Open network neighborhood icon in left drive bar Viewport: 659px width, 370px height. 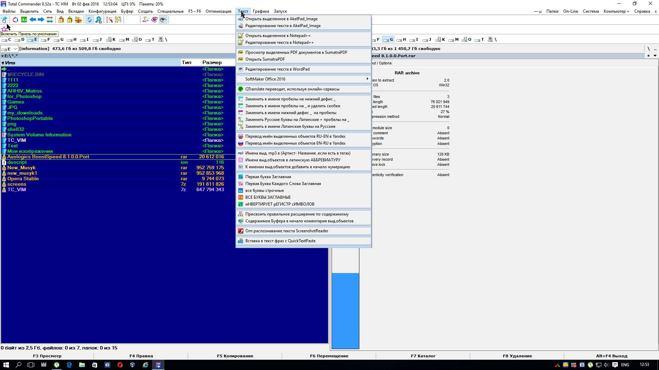coord(161,40)
